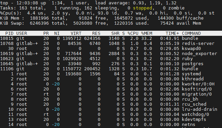Select the 75424 avail Mem value

(181, 23)
